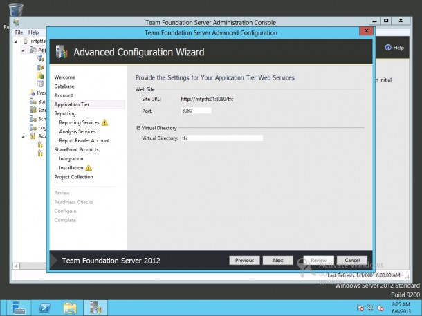Viewport: 422px width, 316px height.
Task: Collapse the App tree node arrow
Action: click(24, 50)
